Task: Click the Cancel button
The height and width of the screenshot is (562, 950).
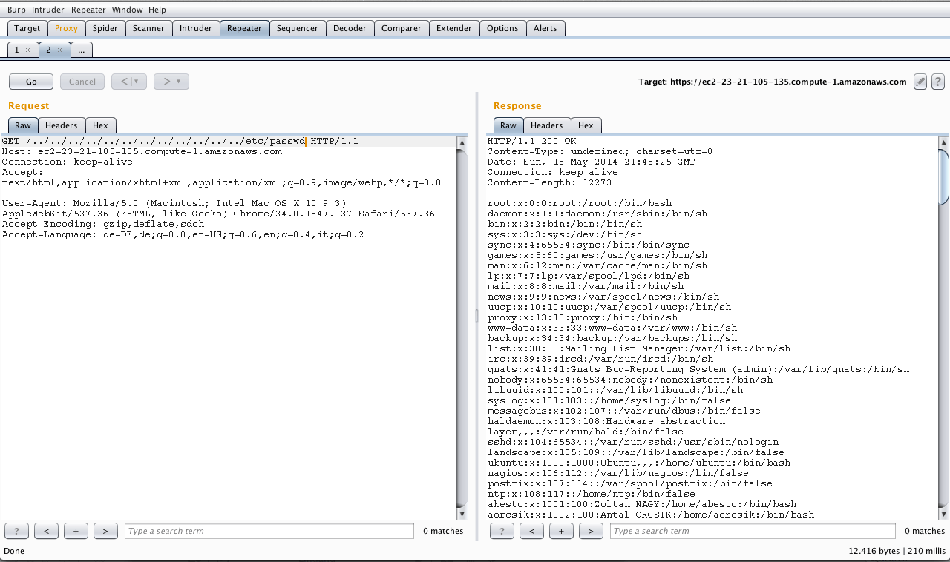Action: [x=82, y=82]
